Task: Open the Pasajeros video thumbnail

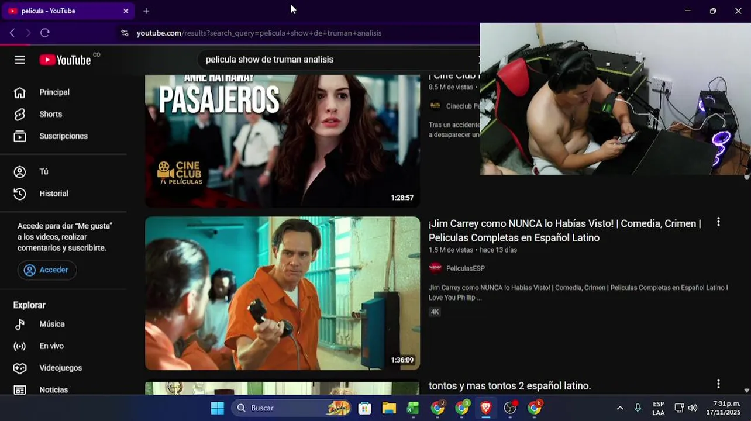Action: tap(283, 141)
